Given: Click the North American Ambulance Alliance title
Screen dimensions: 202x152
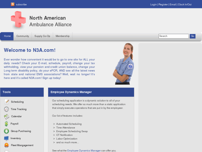Looking at the screenshot, I should [50, 21].
